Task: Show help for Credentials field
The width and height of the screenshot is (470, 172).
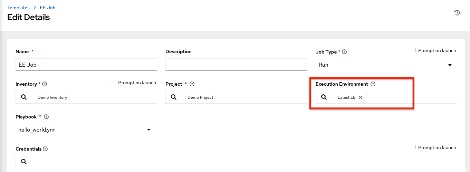Action: click(x=46, y=149)
